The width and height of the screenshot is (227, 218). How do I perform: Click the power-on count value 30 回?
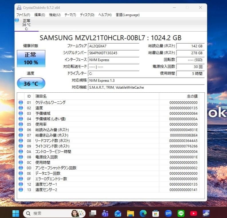(x=190, y=67)
